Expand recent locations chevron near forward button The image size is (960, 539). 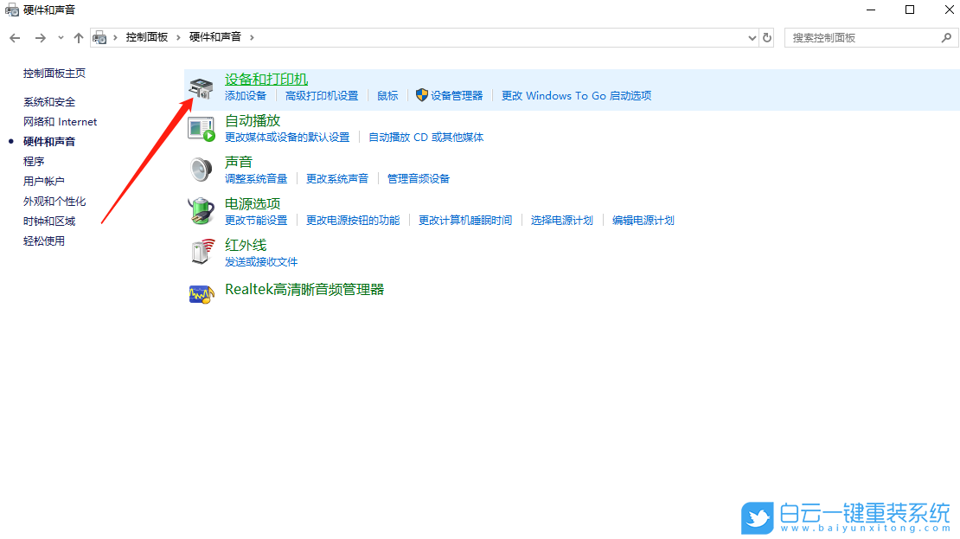pyautogui.click(x=60, y=37)
